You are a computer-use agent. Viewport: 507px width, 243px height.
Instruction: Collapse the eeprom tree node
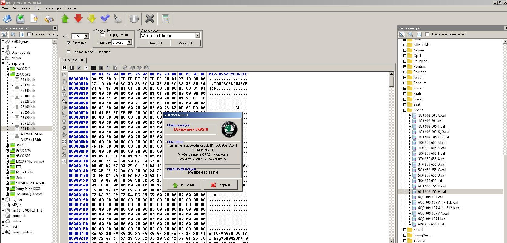point(3,63)
